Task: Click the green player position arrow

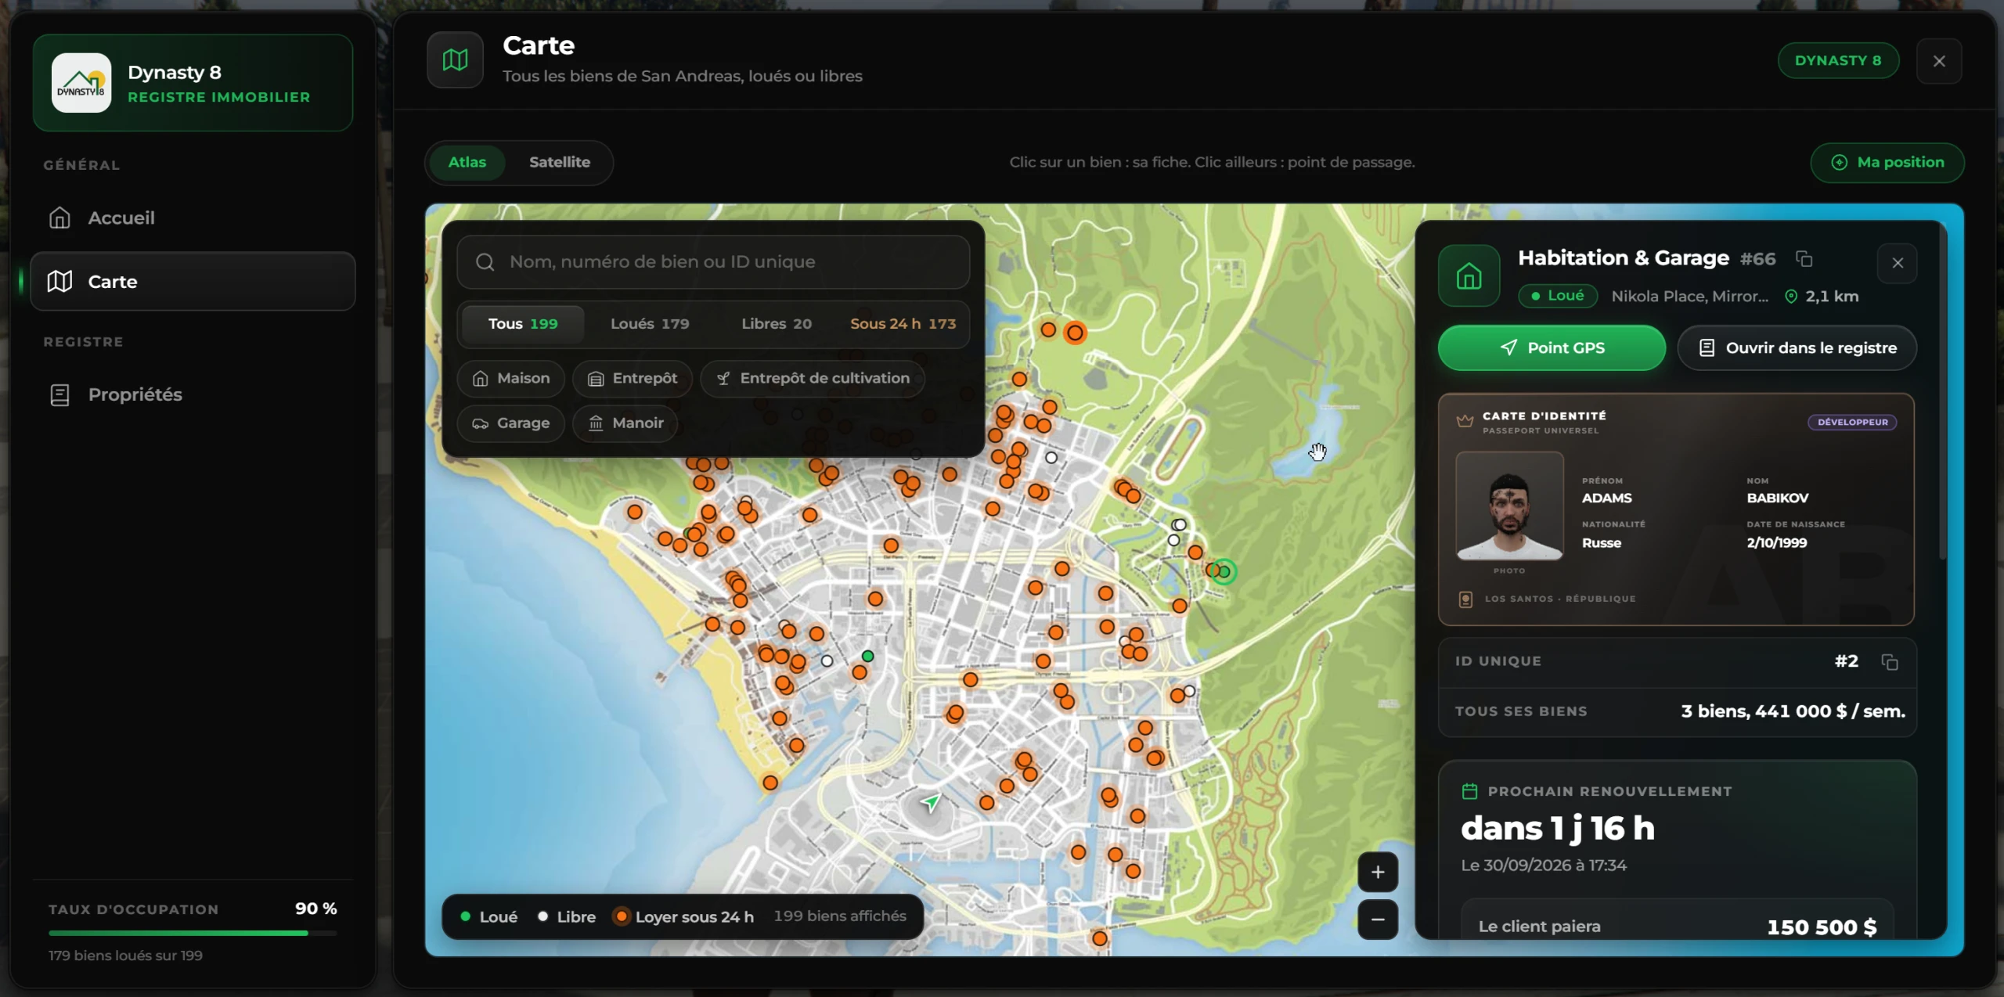Action: [x=931, y=802]
